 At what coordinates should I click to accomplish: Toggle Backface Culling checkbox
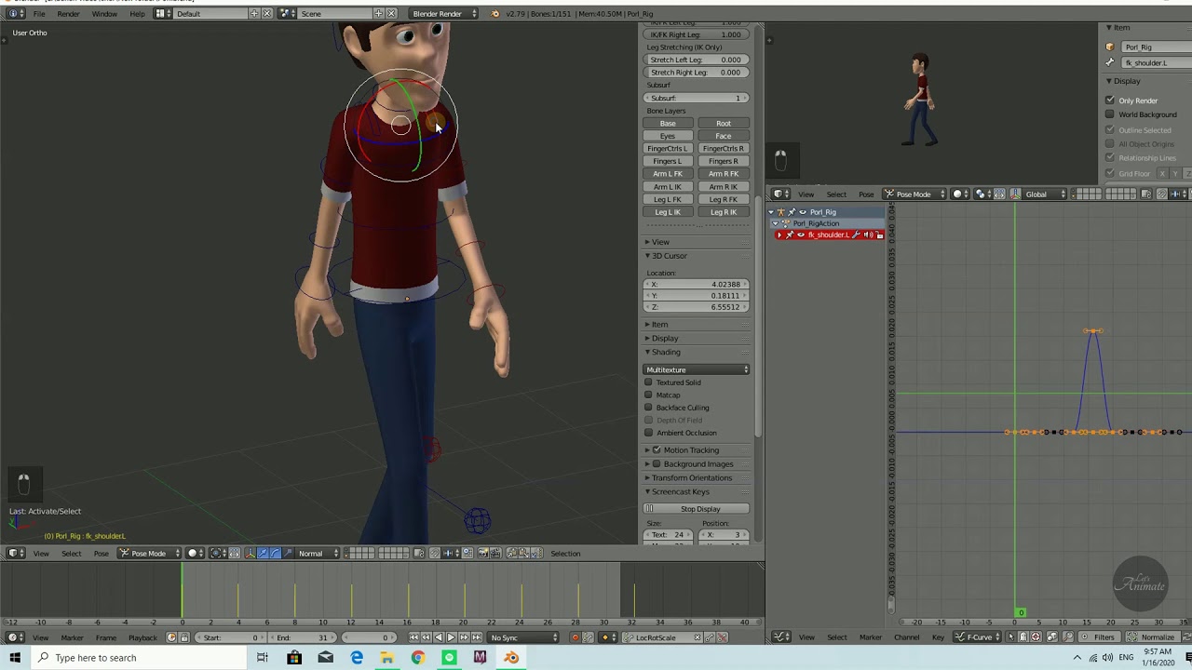pos(649,408)
